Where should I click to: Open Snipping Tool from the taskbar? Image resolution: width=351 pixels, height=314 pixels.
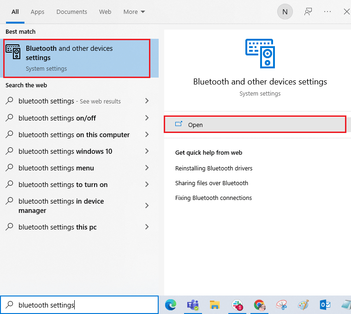pos(281,305)
